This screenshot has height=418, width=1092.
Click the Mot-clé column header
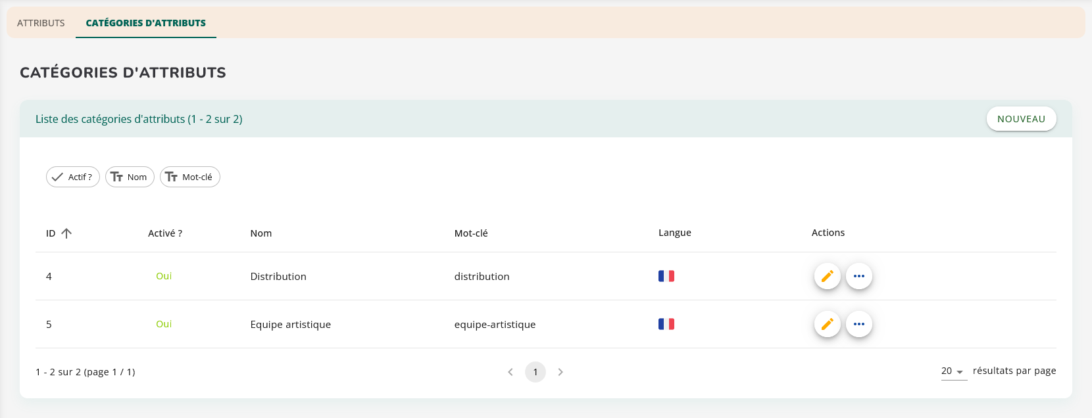(471, 233)
